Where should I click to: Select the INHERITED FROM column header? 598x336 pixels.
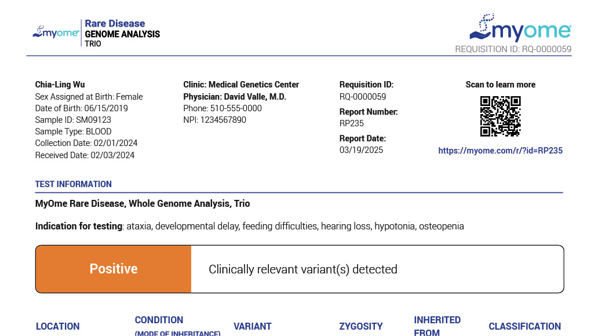click(437, 326)
